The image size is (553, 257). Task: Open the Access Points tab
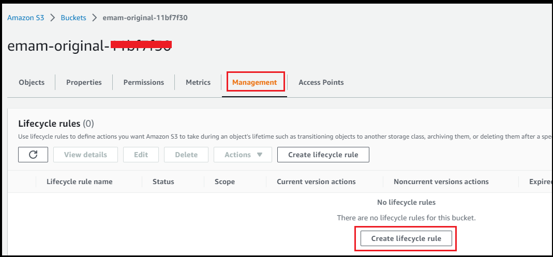(x=321, y=82)
